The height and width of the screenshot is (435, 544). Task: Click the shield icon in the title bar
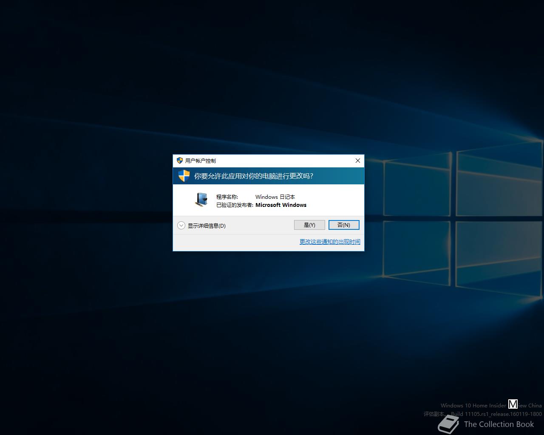[180, 161]
